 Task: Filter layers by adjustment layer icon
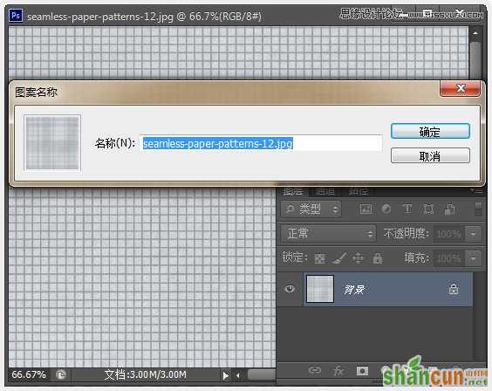coord(386,209)
